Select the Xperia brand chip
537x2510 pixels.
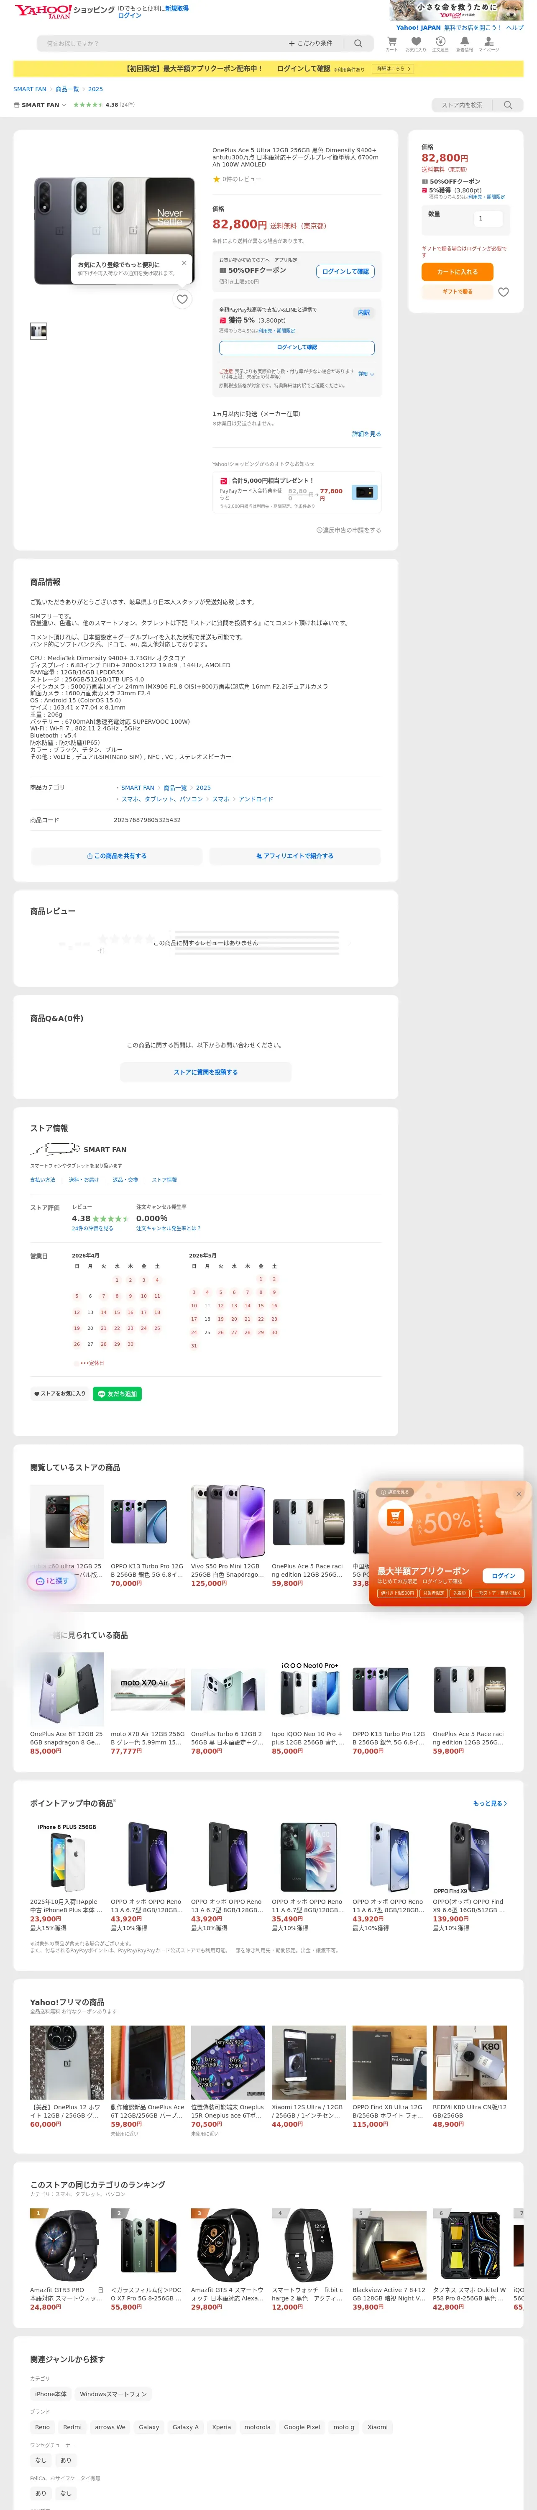(x=221, y=2427)
